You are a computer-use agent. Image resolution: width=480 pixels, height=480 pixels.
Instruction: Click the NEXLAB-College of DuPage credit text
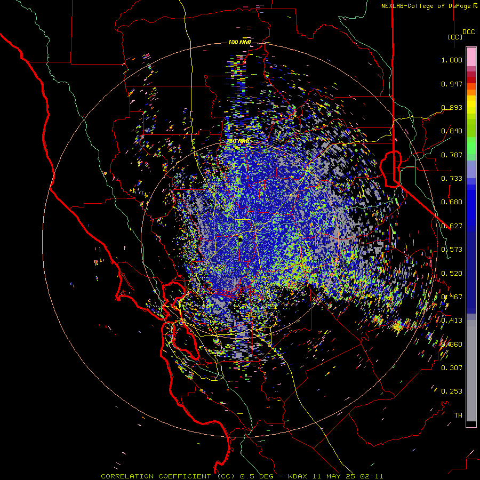coord(427,6)
